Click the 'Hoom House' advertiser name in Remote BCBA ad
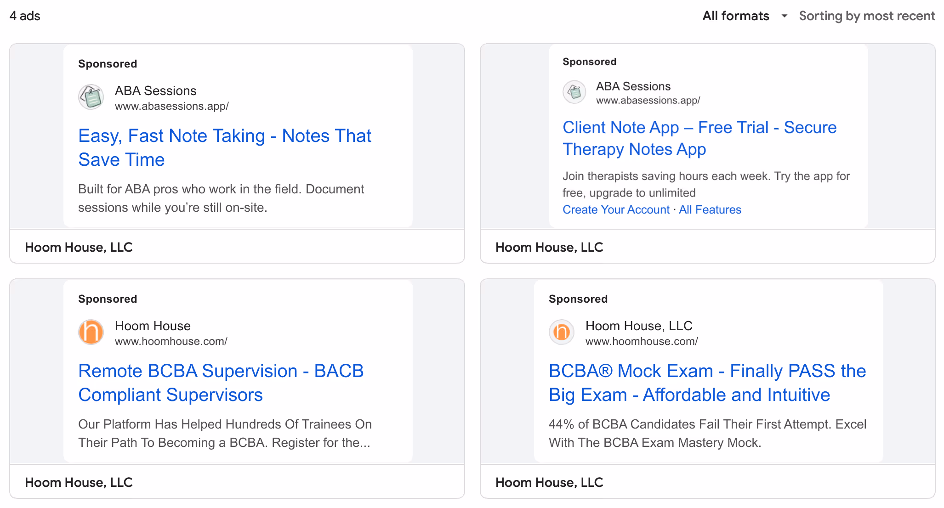The image size is (944, 508). point(153,326)
